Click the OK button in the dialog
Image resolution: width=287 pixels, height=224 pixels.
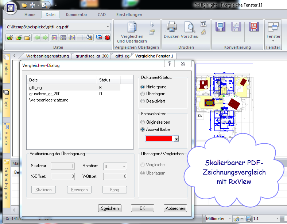pos(142,208)
